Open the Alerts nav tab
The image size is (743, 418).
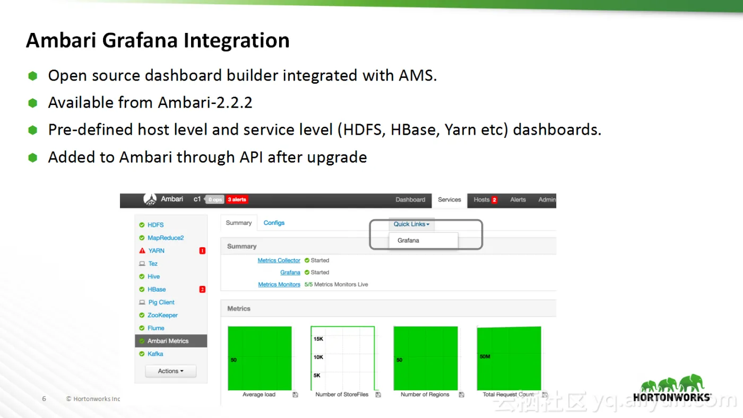518,200
